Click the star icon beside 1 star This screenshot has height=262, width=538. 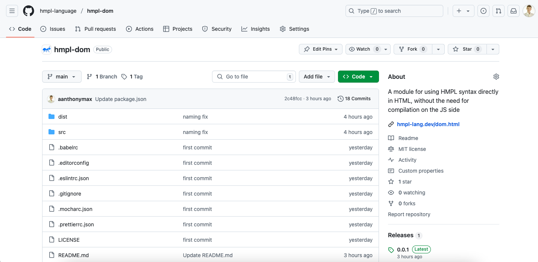tap(391, 182)
